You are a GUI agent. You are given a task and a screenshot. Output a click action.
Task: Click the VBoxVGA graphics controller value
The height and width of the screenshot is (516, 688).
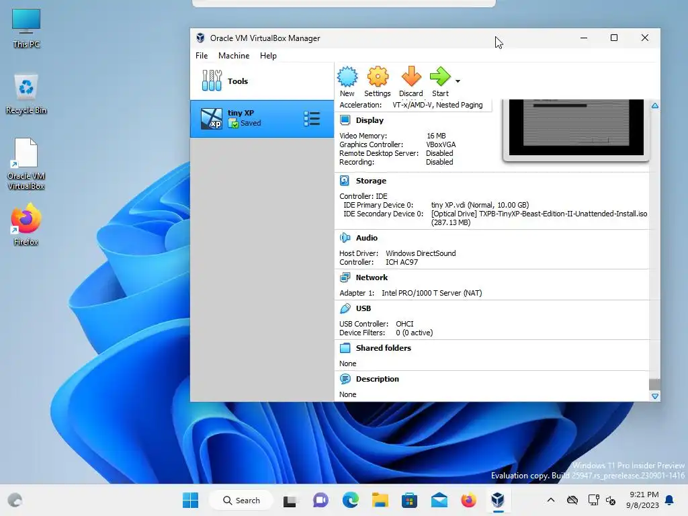click(x=441, y=144)
